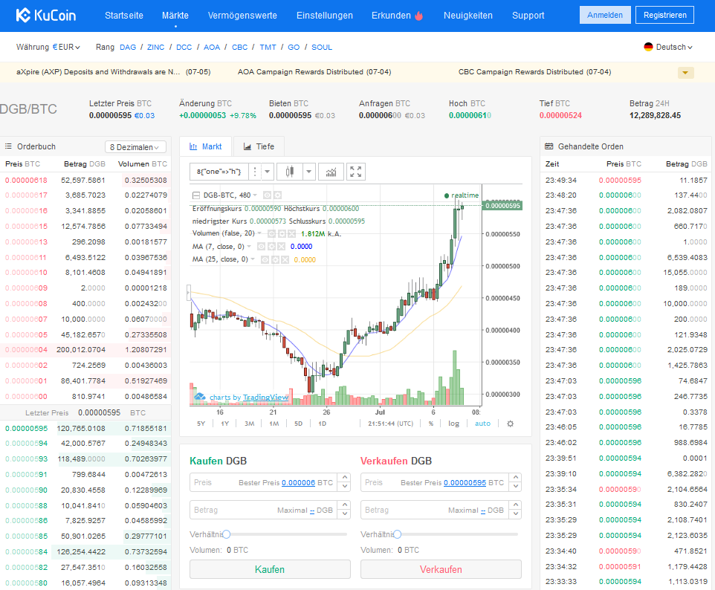This screenshot has width=715, height=590.
Task: Open Volumen indicator settings gear
Action: (282, 233)
